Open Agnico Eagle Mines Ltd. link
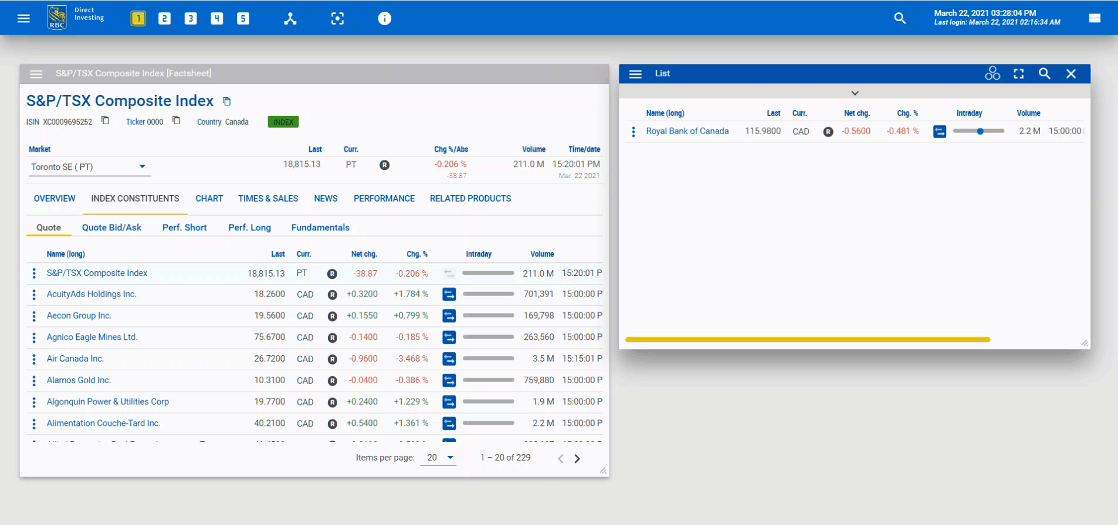Image resolution: width=1118 pixels, height=525 pixels. (x=92, y=337)
